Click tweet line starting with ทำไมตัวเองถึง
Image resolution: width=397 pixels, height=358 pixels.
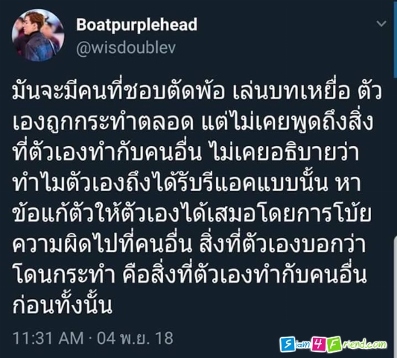click(x=187, y=183)
